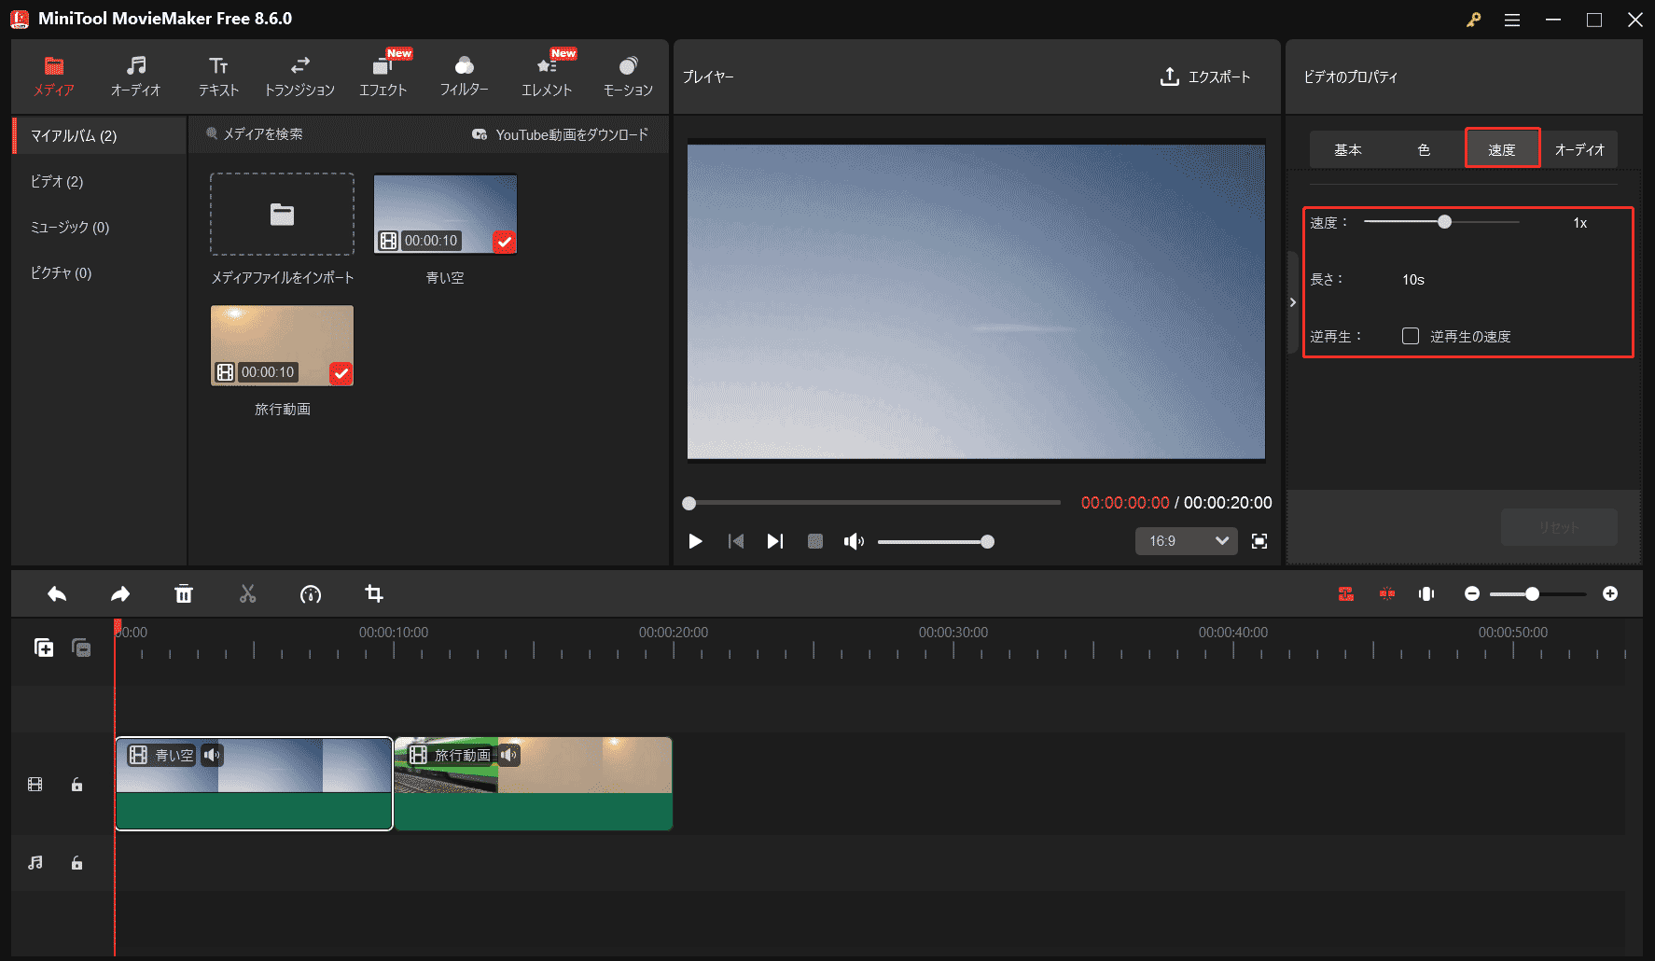Click the エクスポート button
This screenshot has width=1655, height=961.
click(x=1206, y=77)
